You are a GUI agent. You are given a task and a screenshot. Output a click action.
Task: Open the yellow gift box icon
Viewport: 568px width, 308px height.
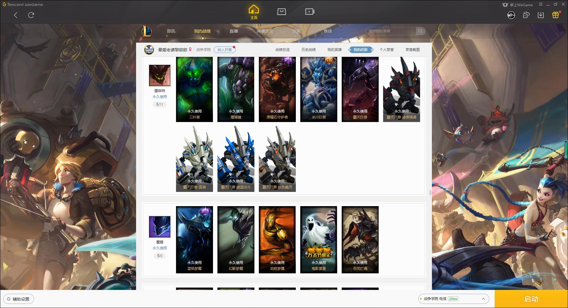coord(556,15)
